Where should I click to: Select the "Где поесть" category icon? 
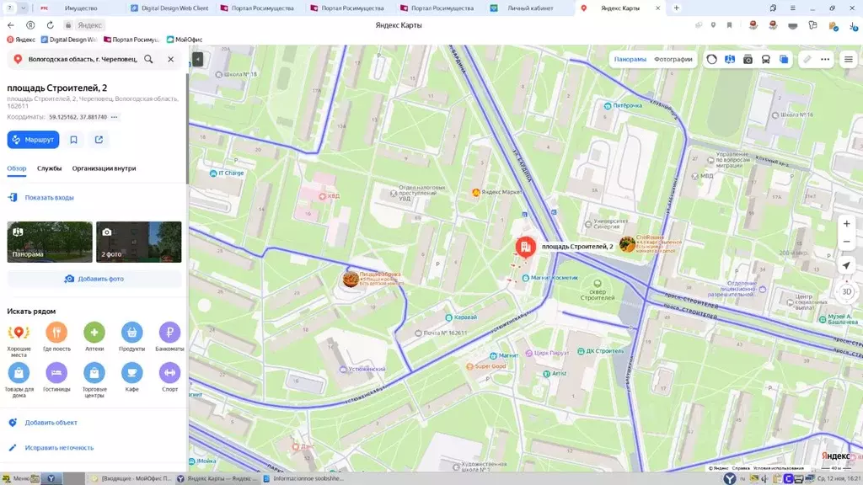(56, 331)
